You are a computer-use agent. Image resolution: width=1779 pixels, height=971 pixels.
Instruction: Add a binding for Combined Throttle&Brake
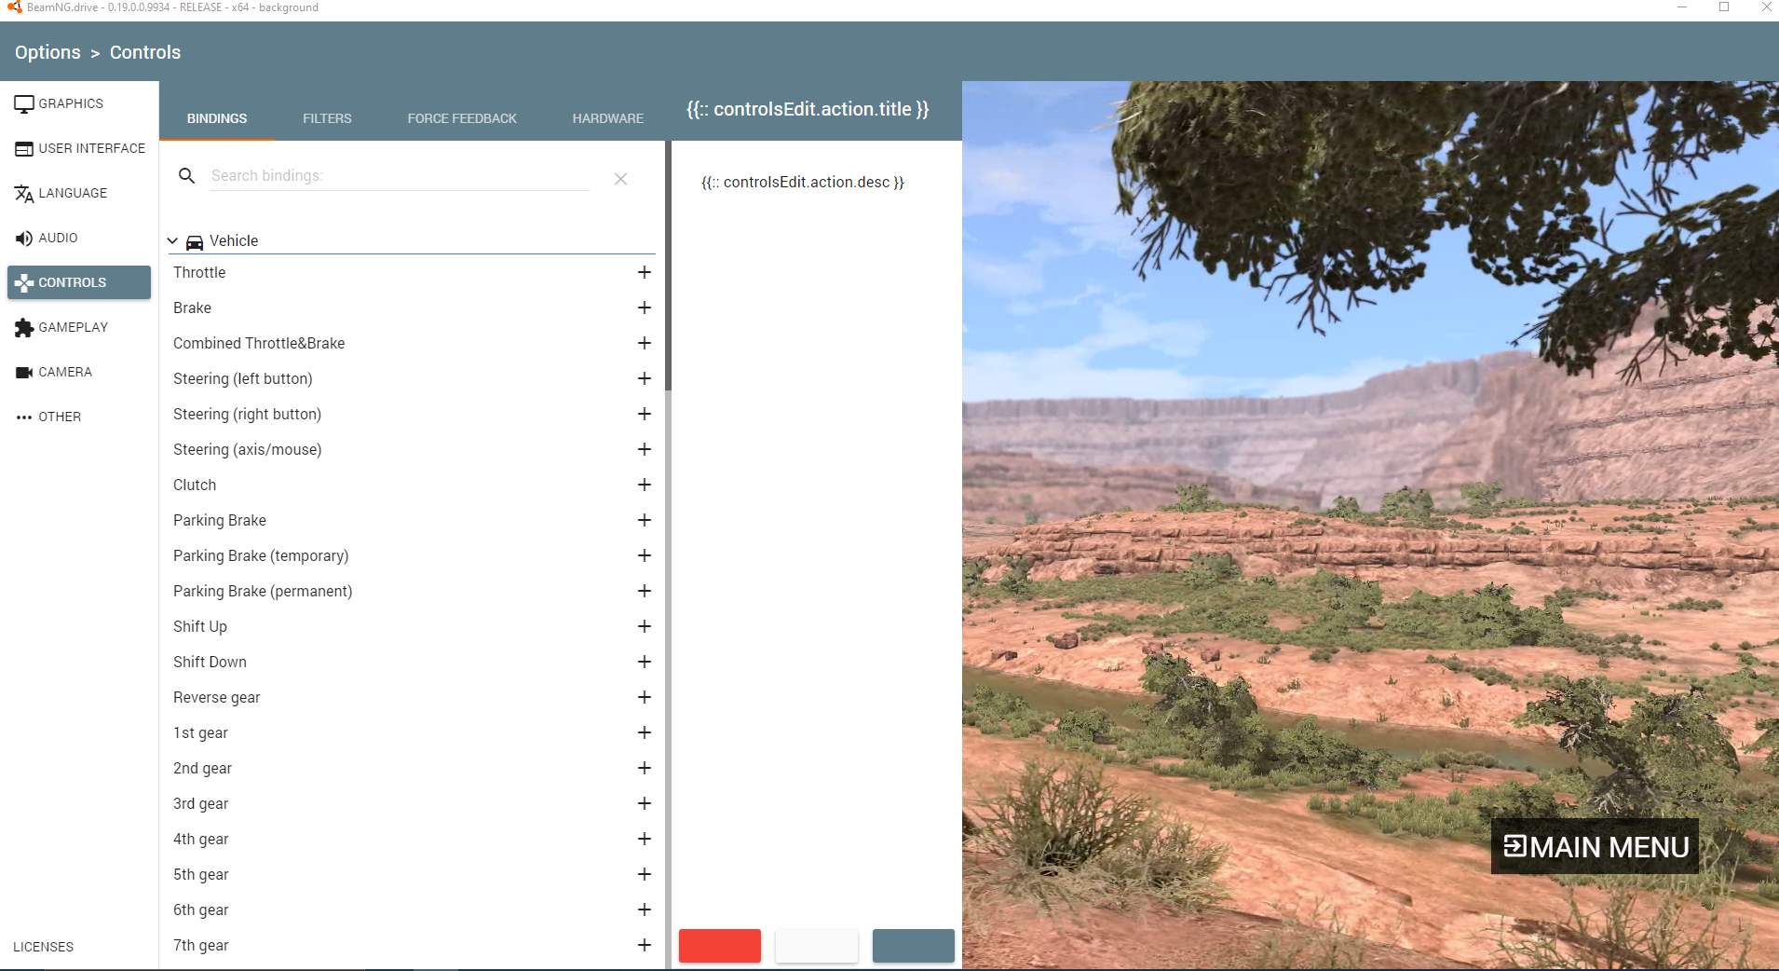point(644,343)
